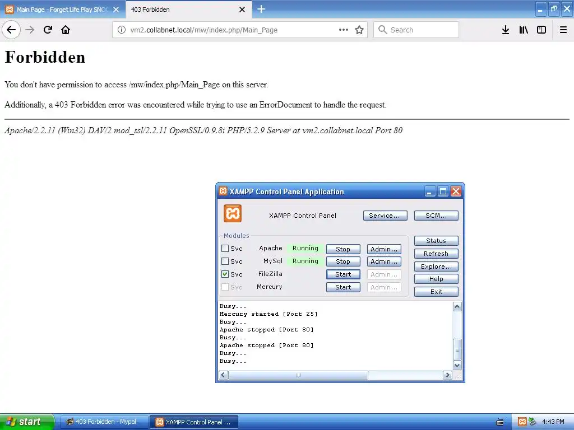Enable Svc checkbox for Apache
The height and width of the screenshot is (430, 574).
tap(225, 248)
